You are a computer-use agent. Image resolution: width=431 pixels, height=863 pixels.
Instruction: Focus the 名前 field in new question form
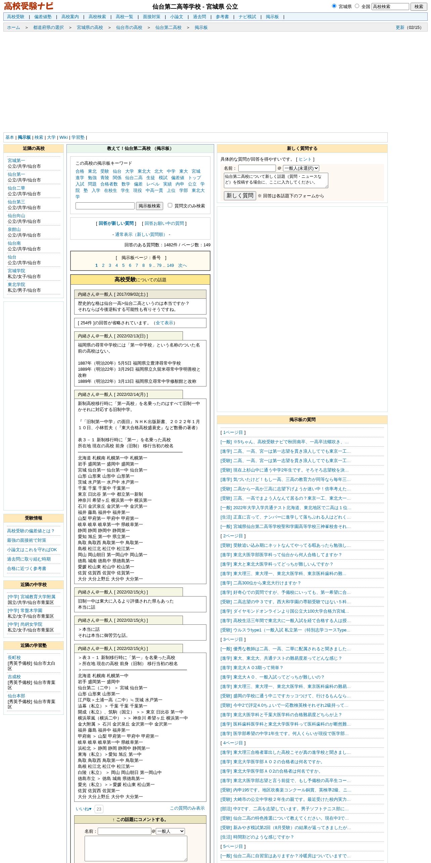tap(257, 168)
